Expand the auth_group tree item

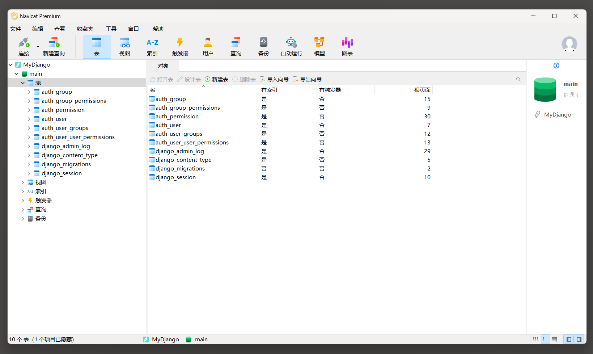(x=29, y=92)
